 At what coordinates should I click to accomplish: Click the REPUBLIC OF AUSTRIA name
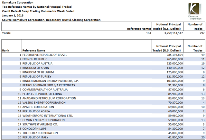[x=37, y=63]
